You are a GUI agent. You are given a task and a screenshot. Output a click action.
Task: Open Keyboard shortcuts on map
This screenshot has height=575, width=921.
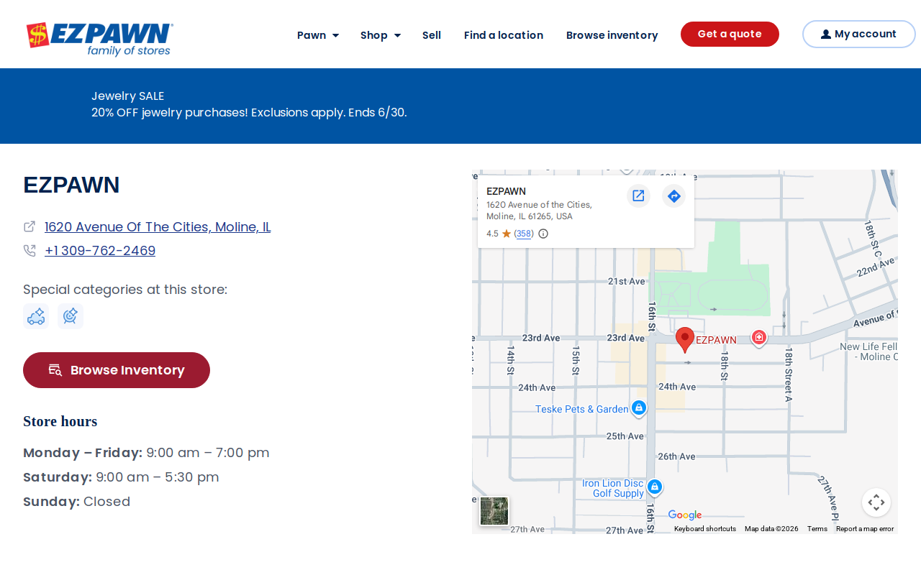coord(705,529)
